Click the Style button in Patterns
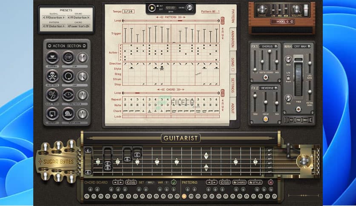356x206 pixels. click(255, 183)
